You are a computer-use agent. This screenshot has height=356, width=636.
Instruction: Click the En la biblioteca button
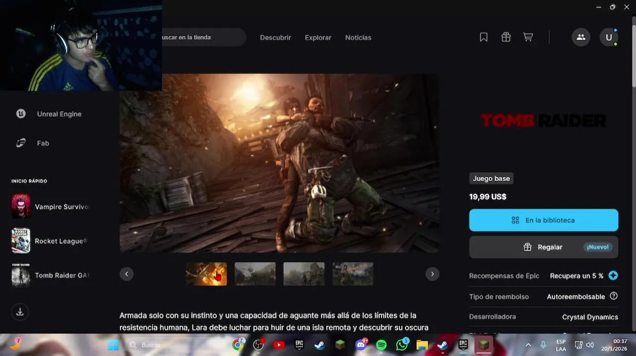pyautogui.click(x=543, y=220)
